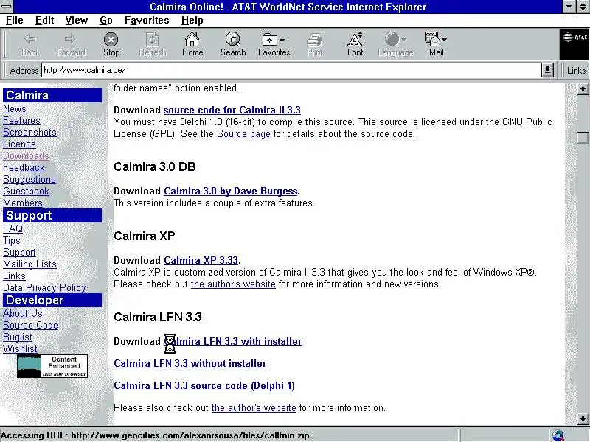Open the FAQ sidebar link
The width and height of the screenshot is (590, 442).
13,228
